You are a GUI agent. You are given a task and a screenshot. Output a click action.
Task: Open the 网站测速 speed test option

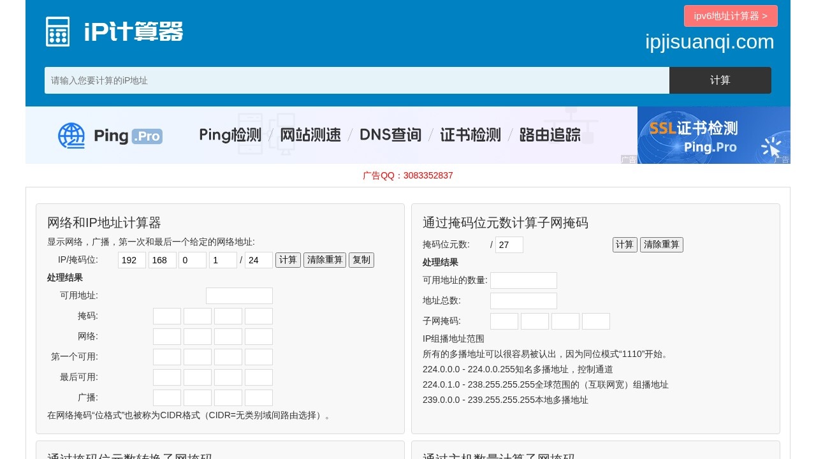pos(310,135)
